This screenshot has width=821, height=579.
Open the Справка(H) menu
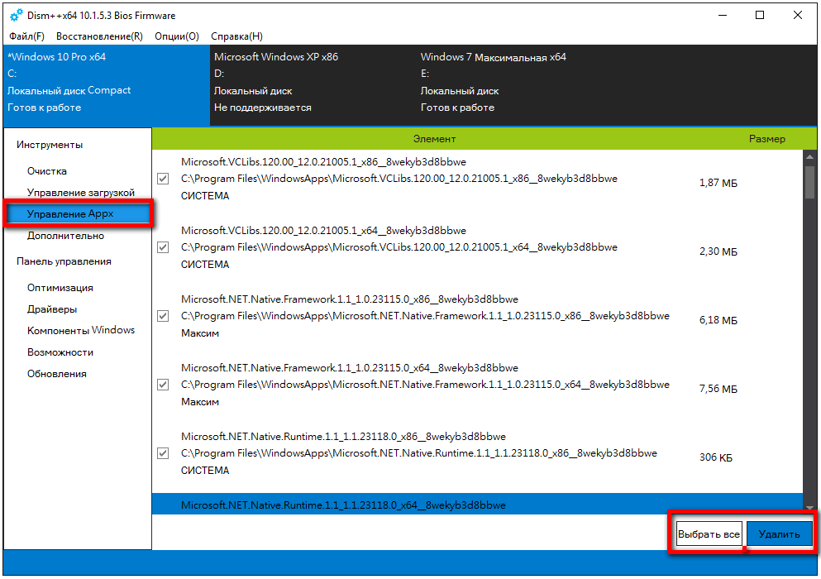click(236, 36)
